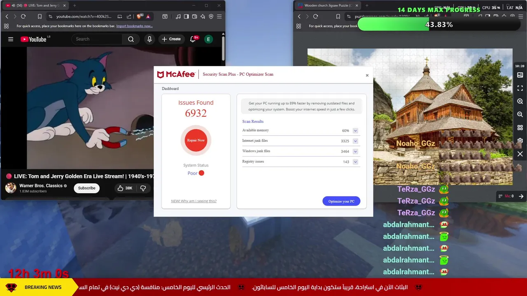Open Brave Rewards triangle icon

148,16
